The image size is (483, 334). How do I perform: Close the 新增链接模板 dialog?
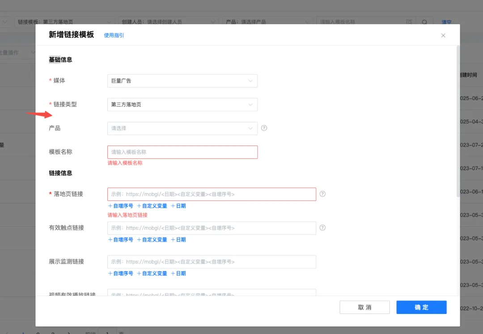coord(443,35)
